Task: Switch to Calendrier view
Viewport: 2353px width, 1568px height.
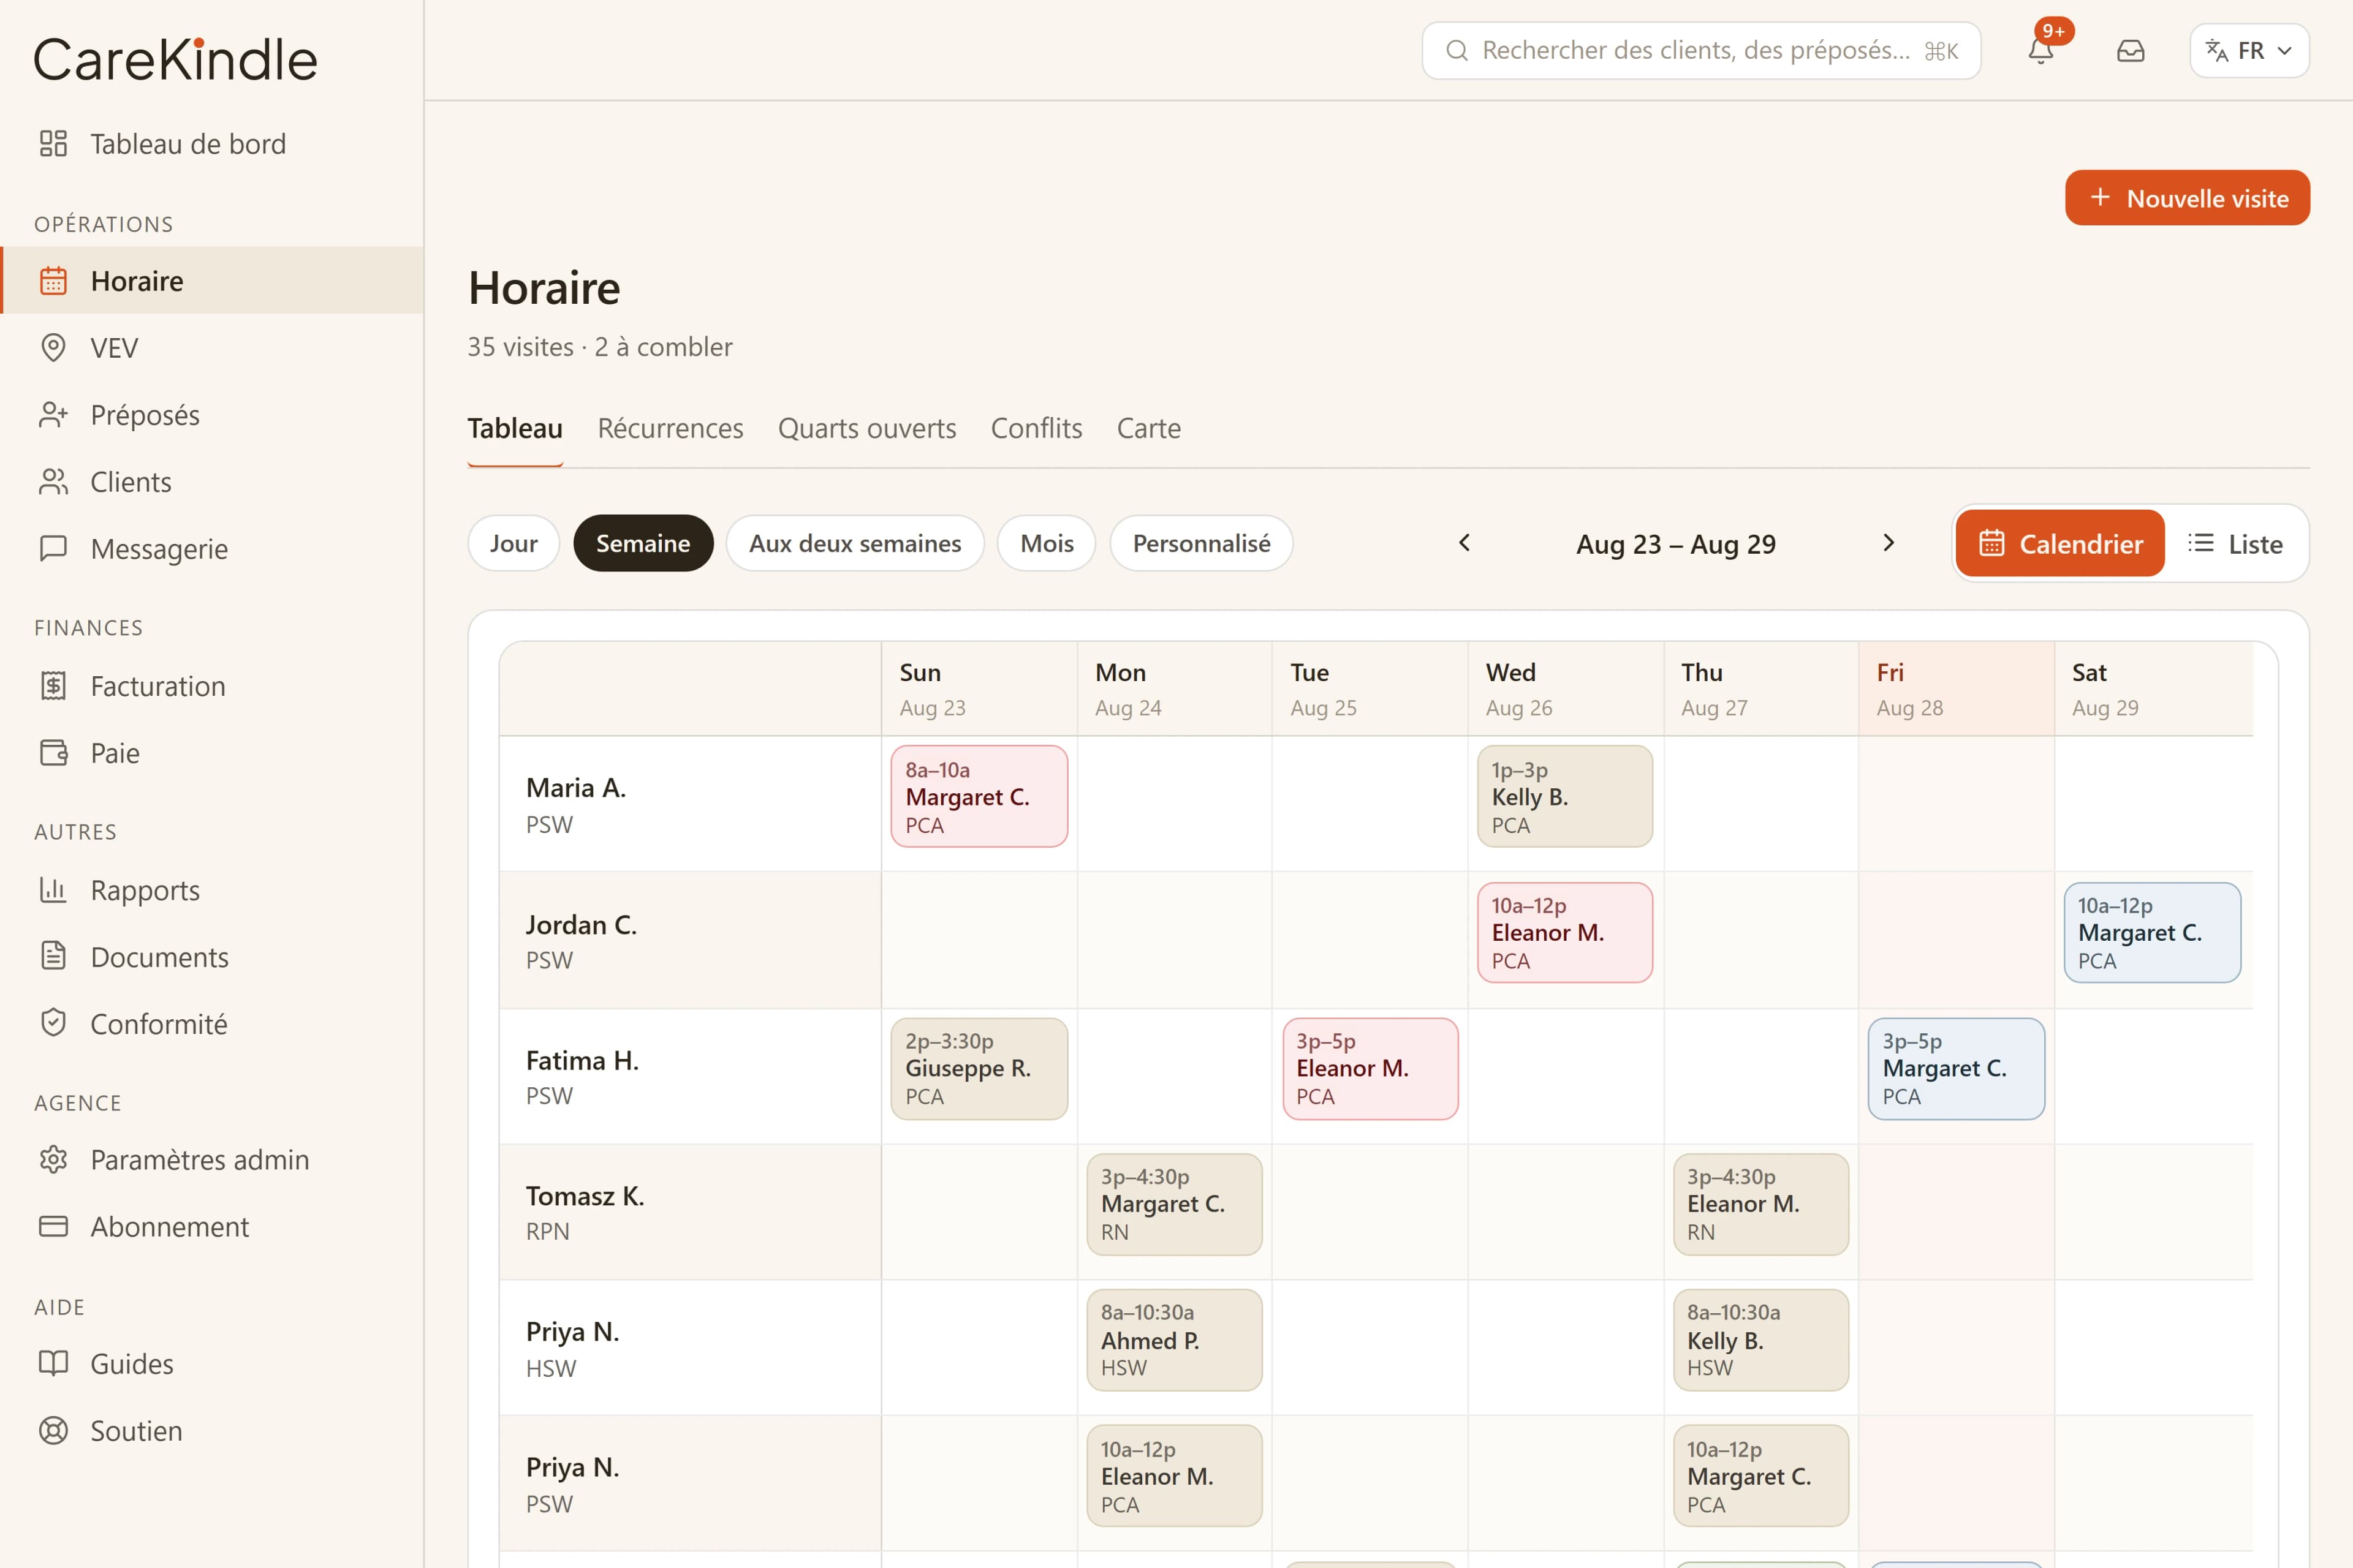Action: 2060,544
